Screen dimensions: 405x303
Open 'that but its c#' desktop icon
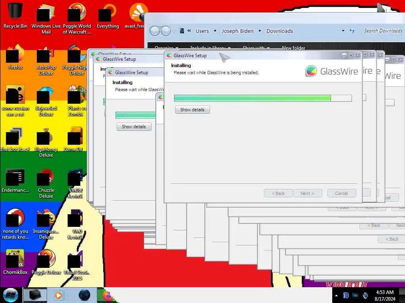[x=15, y=139]
